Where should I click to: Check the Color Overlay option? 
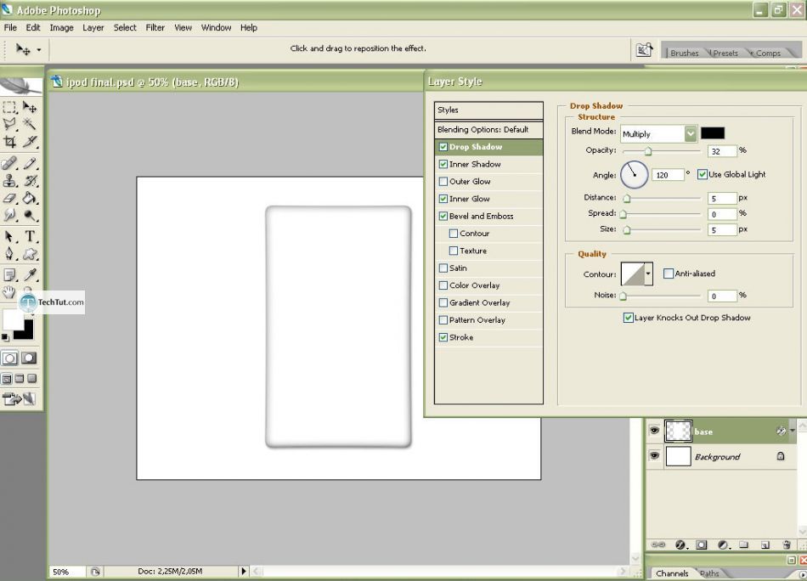[443, 285]
